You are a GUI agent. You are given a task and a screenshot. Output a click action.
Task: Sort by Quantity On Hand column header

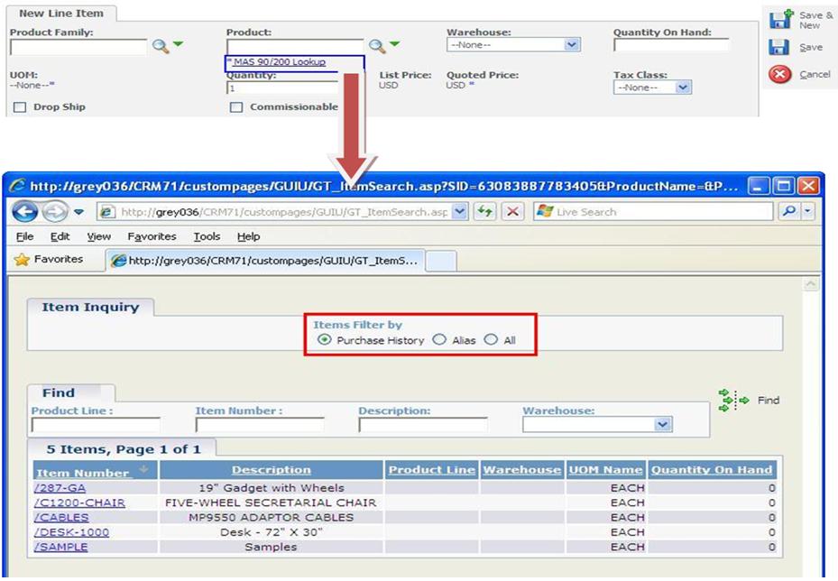[x=712, y=470]
